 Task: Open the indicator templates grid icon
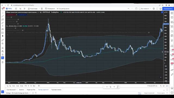click(x=42, y=9)
